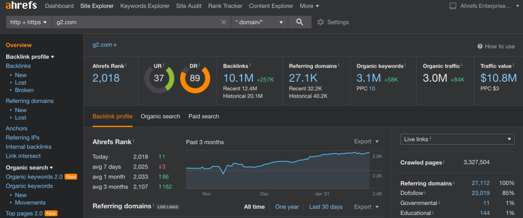
Task: Open Referring IPs in the sidebar
Action: tap(23, 138)
